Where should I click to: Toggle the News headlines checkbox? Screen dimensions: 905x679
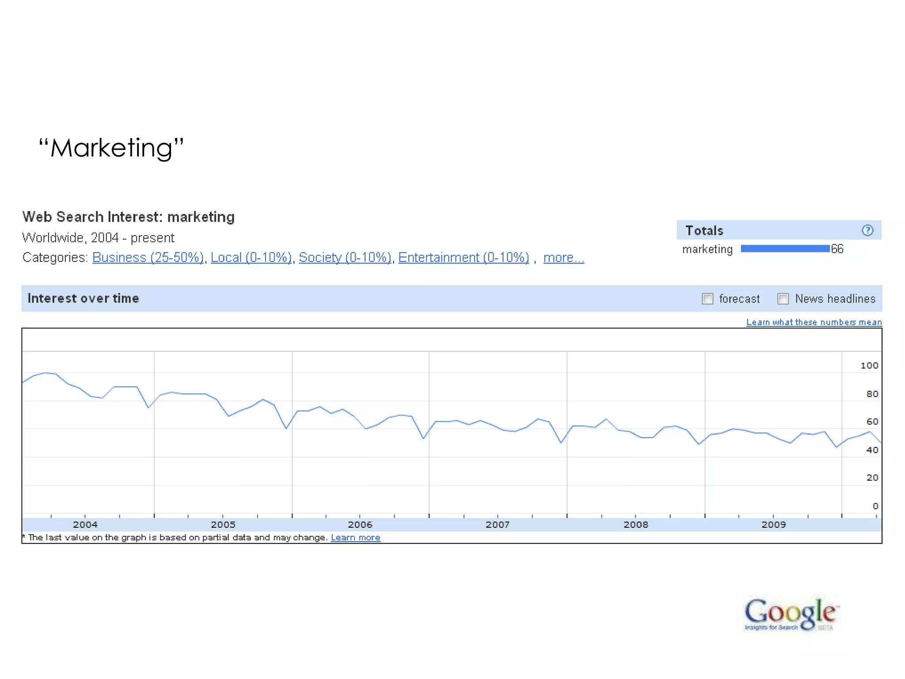[783, 299]
